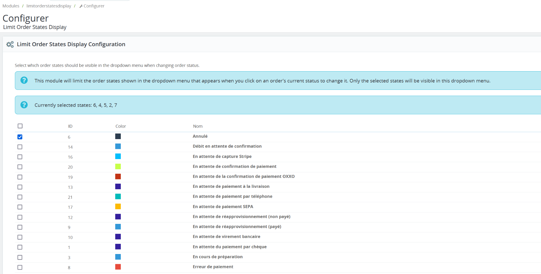This screenshot has height=274, width=541.
Task: Click the question icon near Currently selected states
Action: tap(24, 105)
